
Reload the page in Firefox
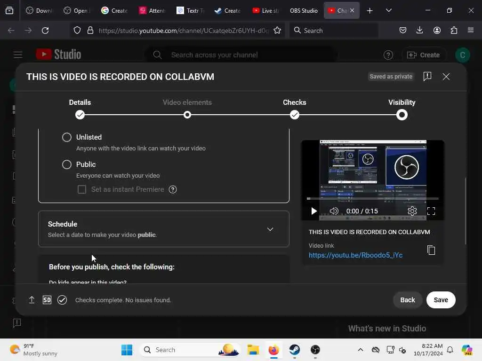45,31
